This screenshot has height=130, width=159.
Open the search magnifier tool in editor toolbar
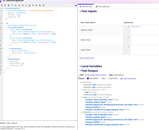pyautogui.click(x=16, y=5)
